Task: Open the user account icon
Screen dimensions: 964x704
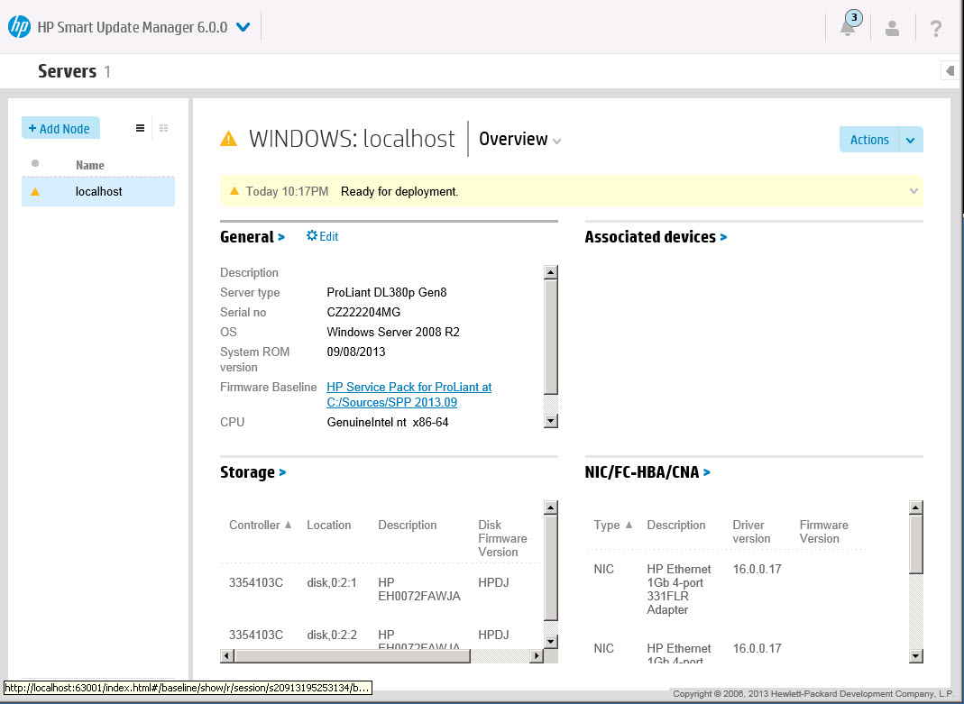Action: pos(892,28)
